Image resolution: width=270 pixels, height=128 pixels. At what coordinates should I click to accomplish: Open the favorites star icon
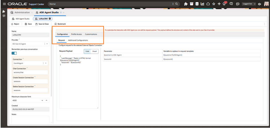[x=214, y=4]
